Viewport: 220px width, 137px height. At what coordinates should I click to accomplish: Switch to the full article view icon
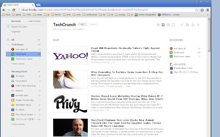[174, 25]
